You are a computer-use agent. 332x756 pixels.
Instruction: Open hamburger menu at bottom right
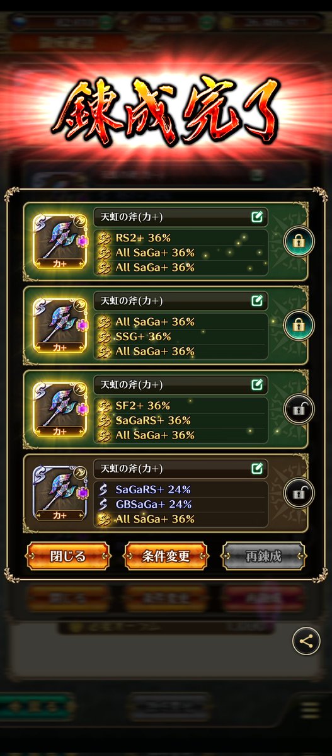point(310,711)
